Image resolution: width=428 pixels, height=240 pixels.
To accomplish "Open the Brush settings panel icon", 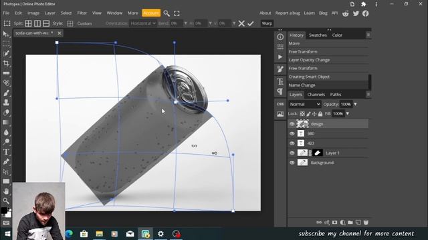I will [280, 69].
